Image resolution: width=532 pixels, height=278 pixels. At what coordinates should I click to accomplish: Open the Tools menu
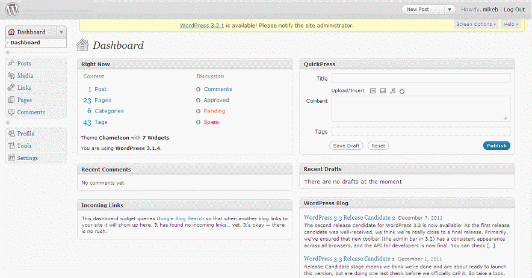coord(24,146)
